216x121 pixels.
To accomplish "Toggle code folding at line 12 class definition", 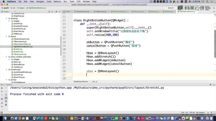I will click(x=72, y=20).
